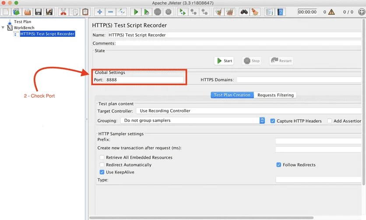The height and width of the screenshot is (220, 366).
Task: Click the Copy toolbar icon
Action: coord(75,12)
